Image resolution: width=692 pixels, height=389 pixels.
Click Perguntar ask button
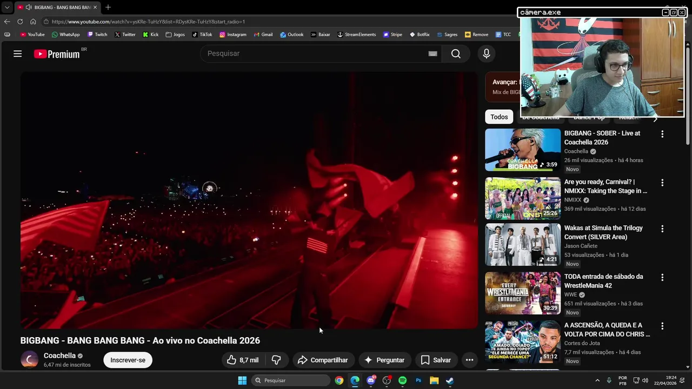[384, 360]
